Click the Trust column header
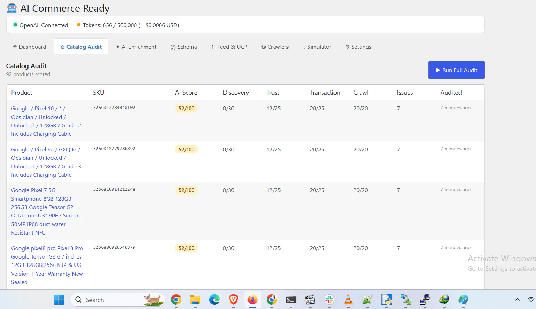Screen dimensions: 536x309 point(273,93)
